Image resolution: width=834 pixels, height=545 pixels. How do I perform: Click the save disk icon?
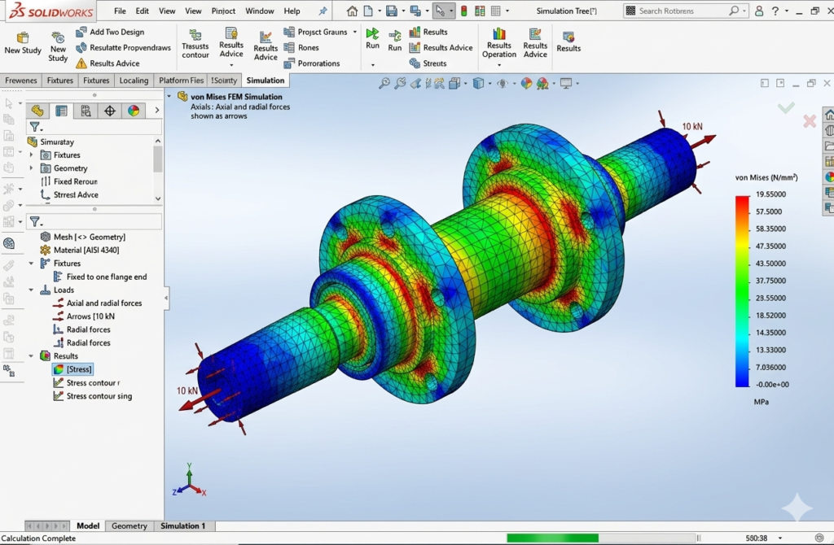[392, 11]
